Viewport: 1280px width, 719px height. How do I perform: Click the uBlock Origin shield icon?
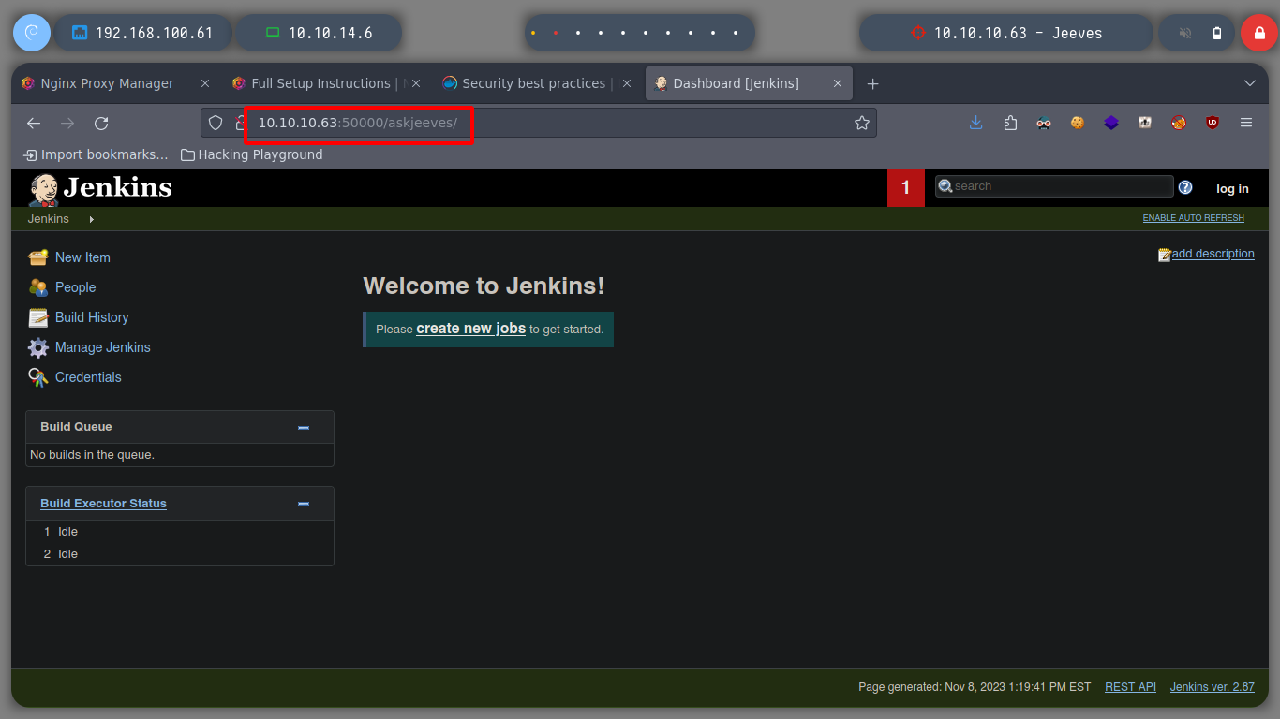pyautogui.click(x=1213, y=123)
